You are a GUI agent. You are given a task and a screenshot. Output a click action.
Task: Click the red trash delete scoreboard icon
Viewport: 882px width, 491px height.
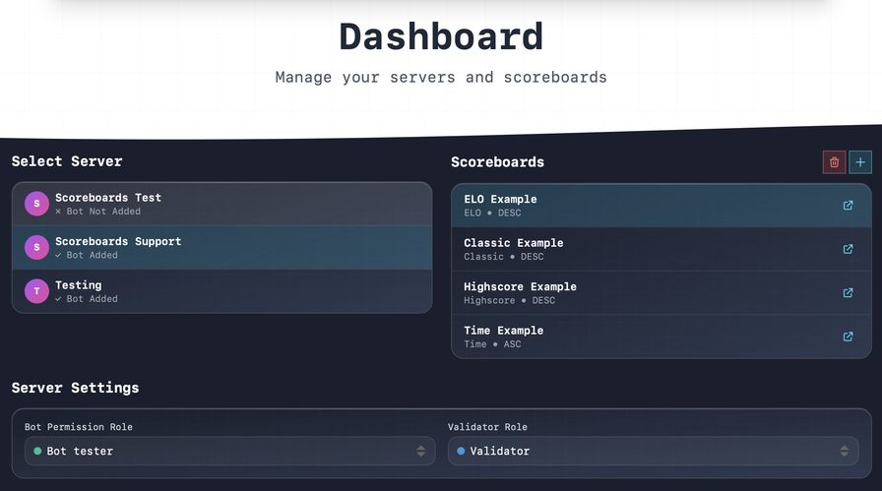tap(835, 162)
